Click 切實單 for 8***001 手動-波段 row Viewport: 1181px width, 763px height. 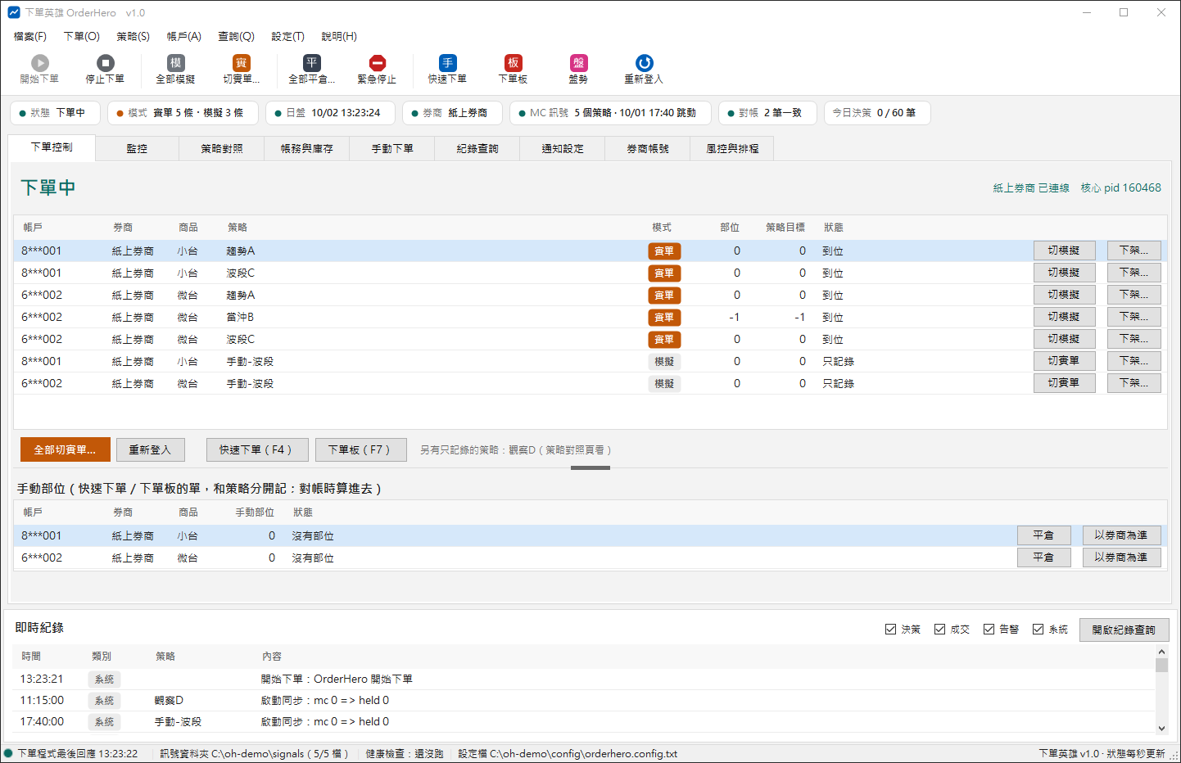point(1064,361)
